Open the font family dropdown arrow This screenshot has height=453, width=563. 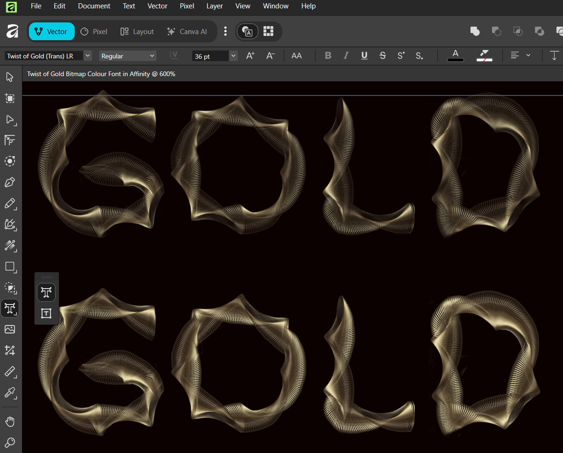87,56
